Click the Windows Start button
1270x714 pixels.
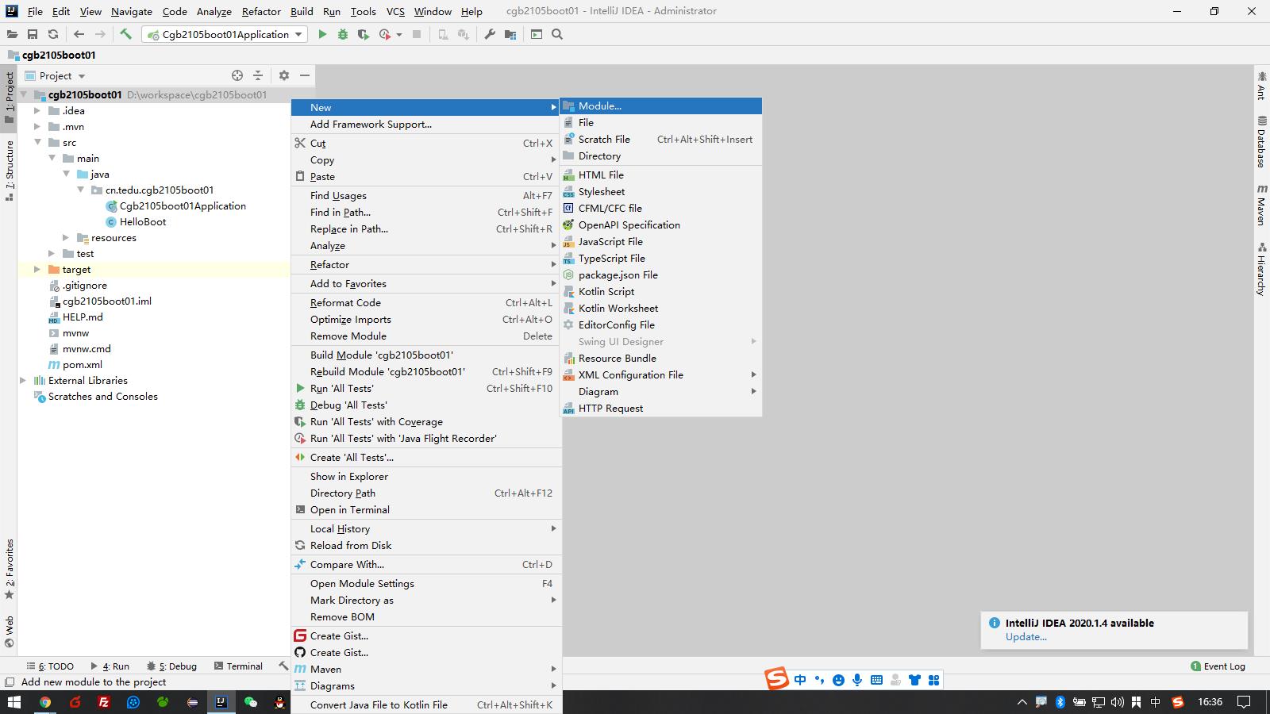13,702
